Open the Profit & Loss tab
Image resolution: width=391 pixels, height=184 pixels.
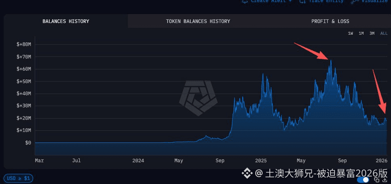click(x=330, y=21)
